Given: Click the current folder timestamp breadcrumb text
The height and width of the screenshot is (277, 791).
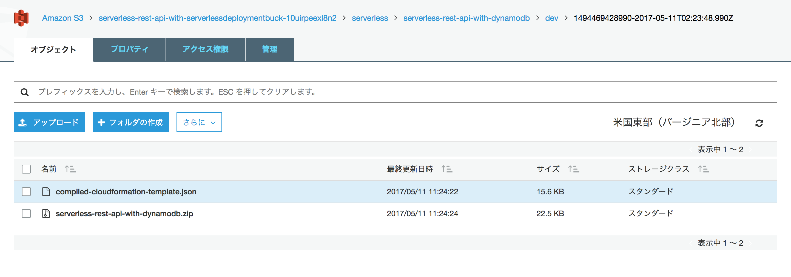Looking at the screenshot, I should pyautogui.click(x=653, y=18).
